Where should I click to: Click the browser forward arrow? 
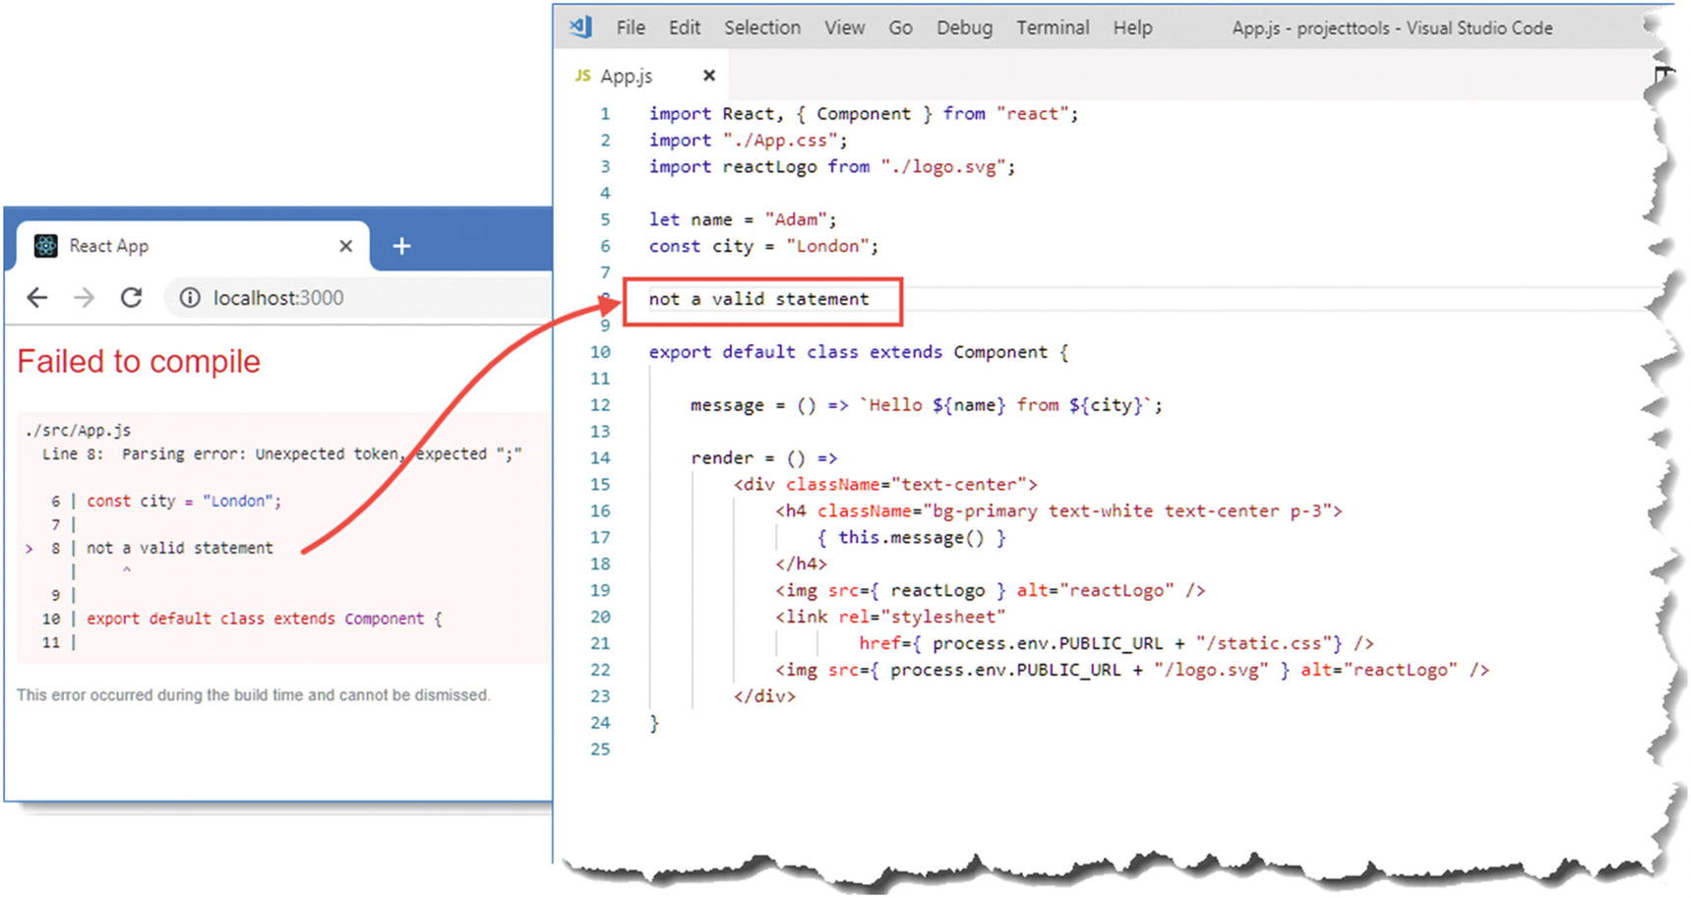point(85,298)
